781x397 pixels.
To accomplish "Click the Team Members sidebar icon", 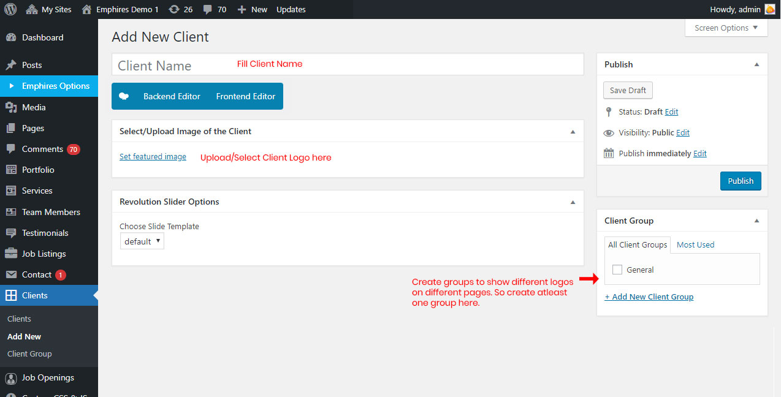I will 11,212.
